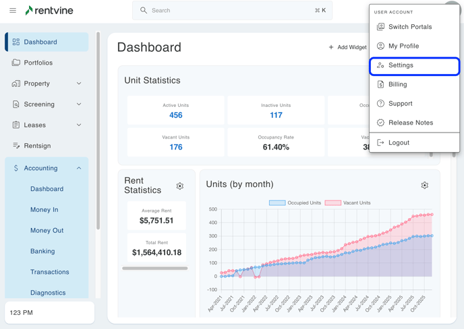Click the Rentvine logo
This screenshot has height=329, width=464.
[x=49, y=11]
